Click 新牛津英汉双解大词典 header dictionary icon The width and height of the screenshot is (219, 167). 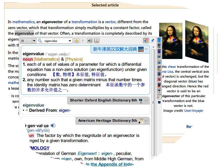tap(141, 49)
